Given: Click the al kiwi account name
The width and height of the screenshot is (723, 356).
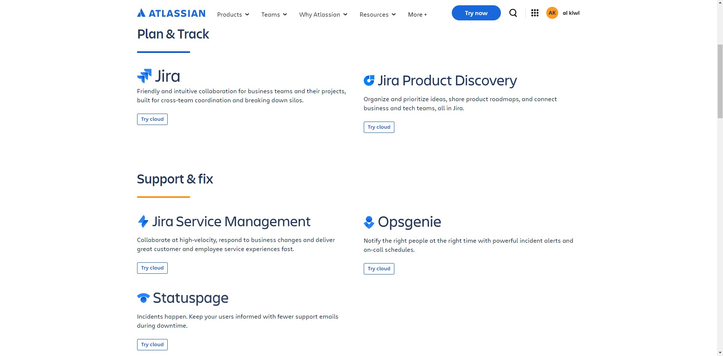Looking at the screenshot, I should pyautogui.click(x=571, y=13).
